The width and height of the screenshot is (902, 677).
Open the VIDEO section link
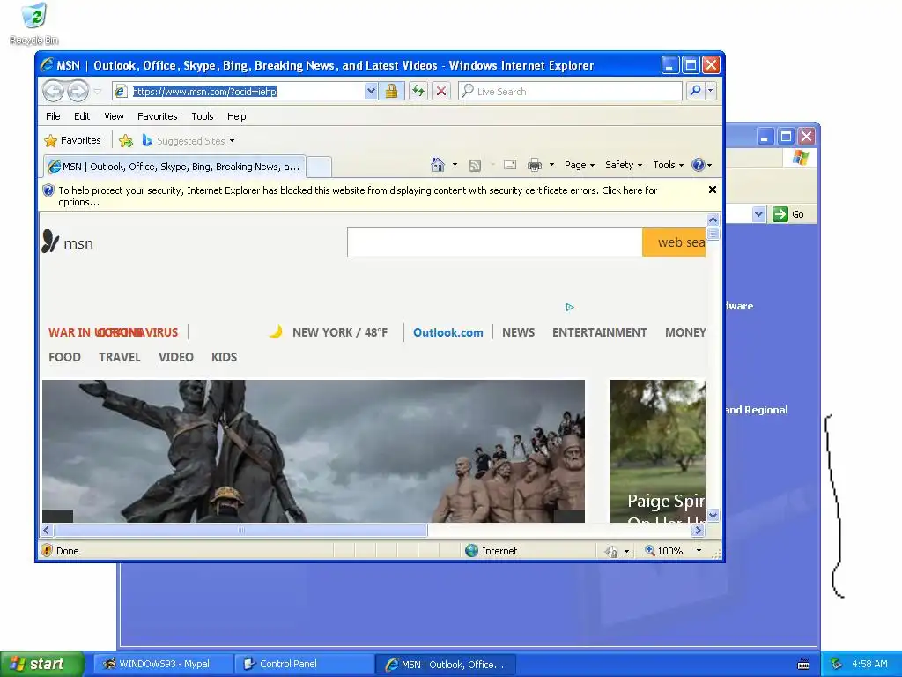175,357
